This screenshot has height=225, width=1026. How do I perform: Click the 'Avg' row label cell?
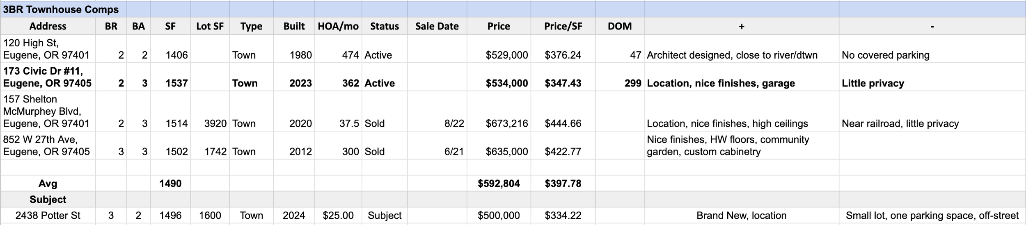pyautogui.click(x=48, y=184)
